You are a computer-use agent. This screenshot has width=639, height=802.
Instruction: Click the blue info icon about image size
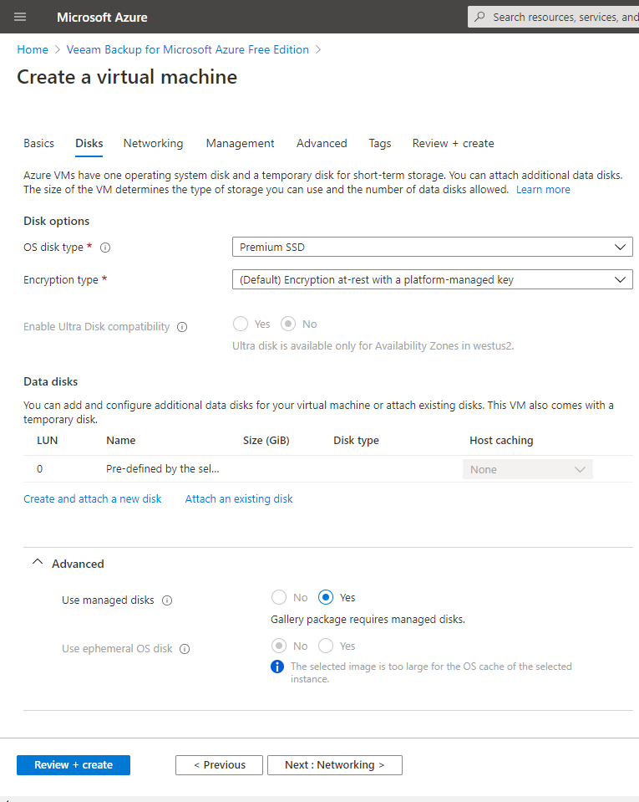(277, 667)
